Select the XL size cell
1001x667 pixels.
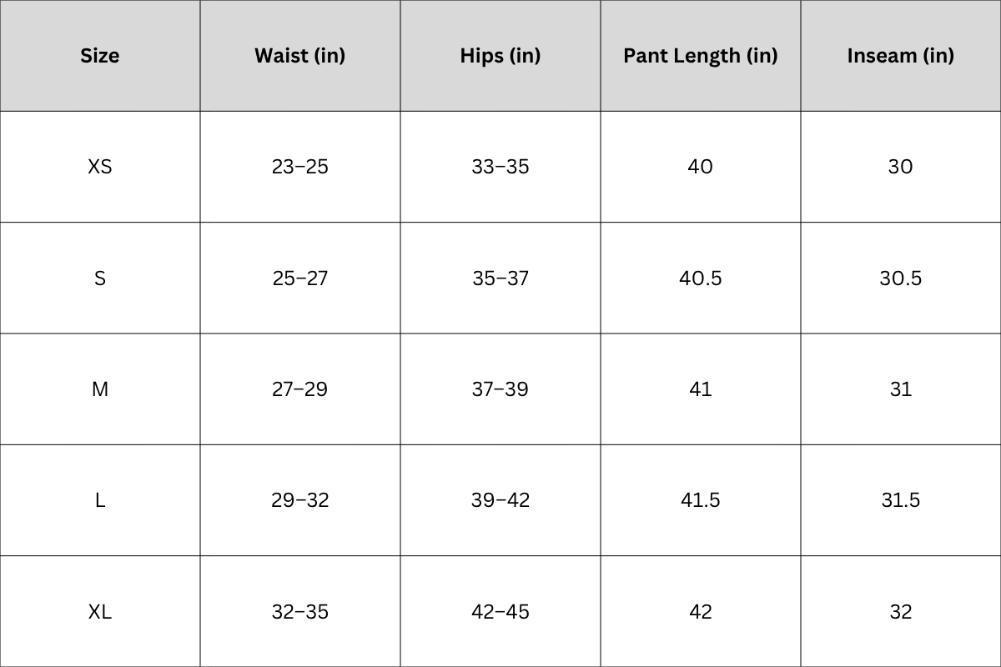[x=100, y=611]
